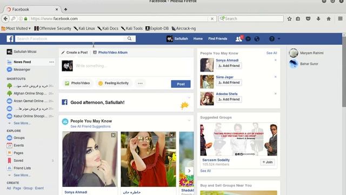Go to Home in top bar
The height and width of the screenshot is (195, 346).
coord(198,38)
